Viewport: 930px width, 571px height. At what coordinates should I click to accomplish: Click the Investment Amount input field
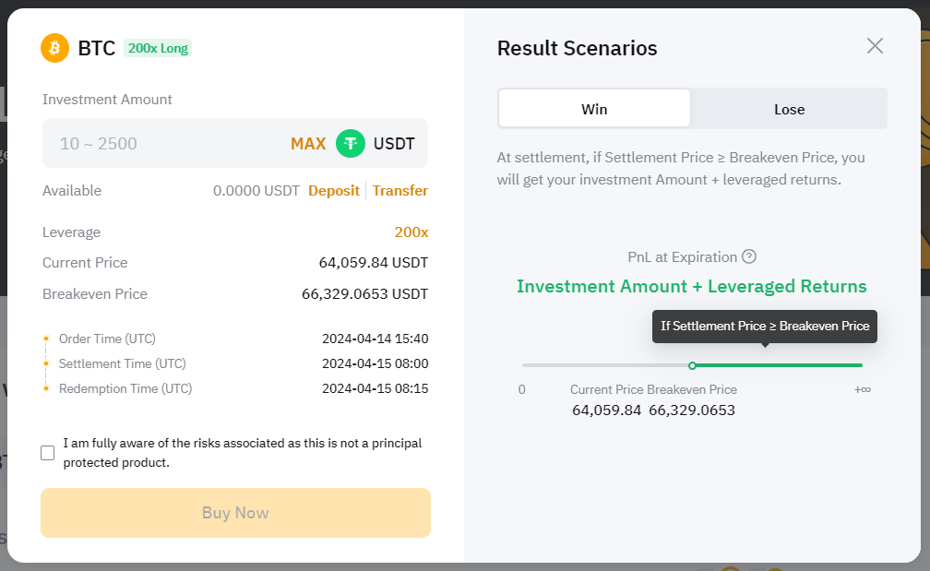pyautogui.click(x=166, y=144)
